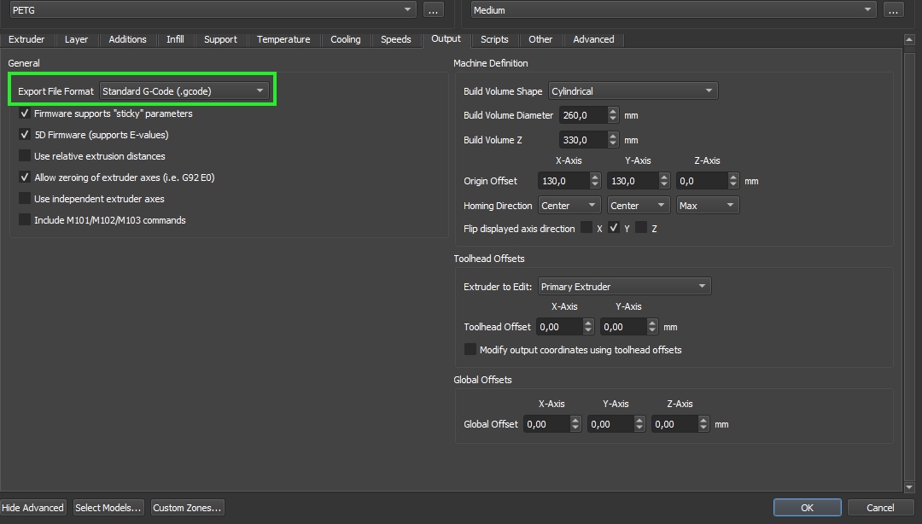Click the ellipsis button next to Medium
Screen dimensions: 922x524
(x=893, y=10)
